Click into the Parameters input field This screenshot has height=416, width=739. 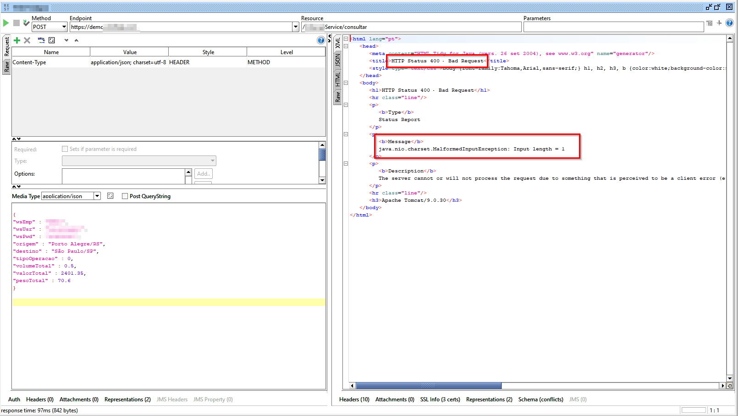613,27
